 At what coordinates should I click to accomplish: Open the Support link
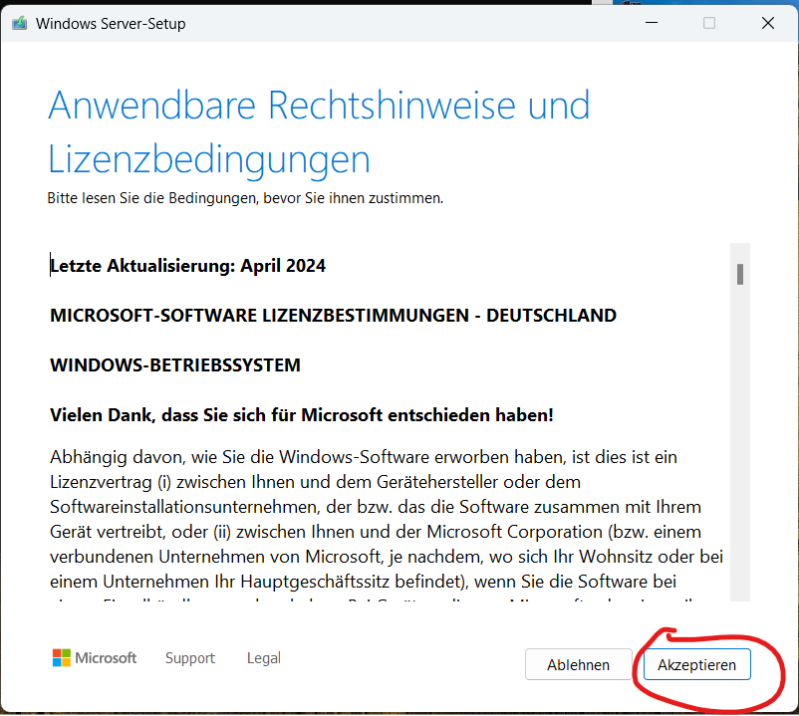pos(190,658)
